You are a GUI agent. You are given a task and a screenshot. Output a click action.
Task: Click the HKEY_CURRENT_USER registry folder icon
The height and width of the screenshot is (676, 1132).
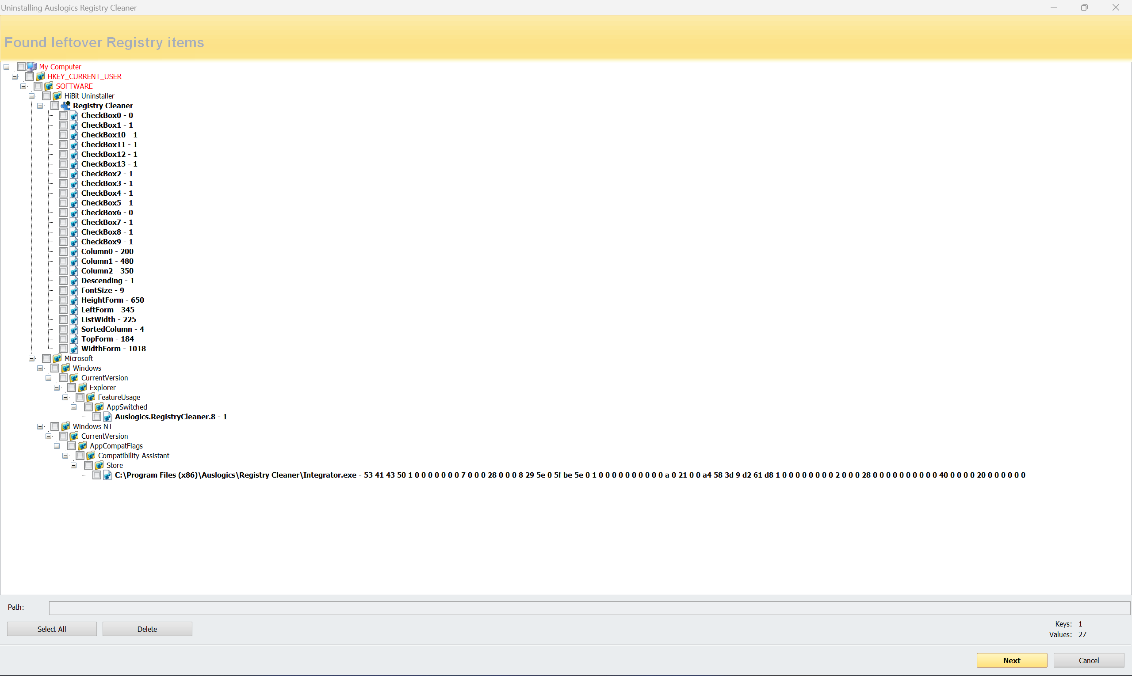click(x=40, y=76)
